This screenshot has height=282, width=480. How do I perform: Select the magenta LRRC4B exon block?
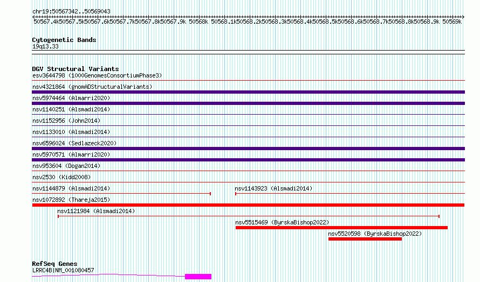[198, 277]
